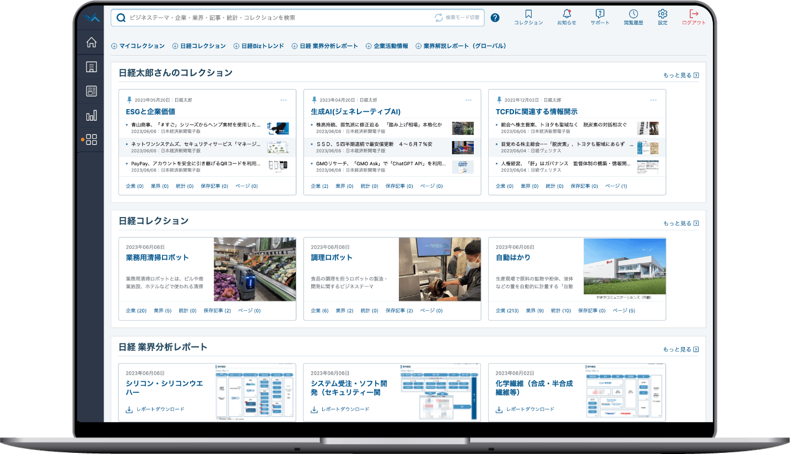This screenshot has width=790, height=454.
Task: Click the magnifier search icon
Action: [121, 18]
